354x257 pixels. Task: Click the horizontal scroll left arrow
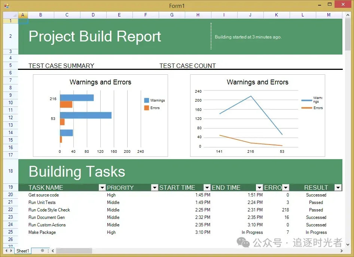[53, 251]
